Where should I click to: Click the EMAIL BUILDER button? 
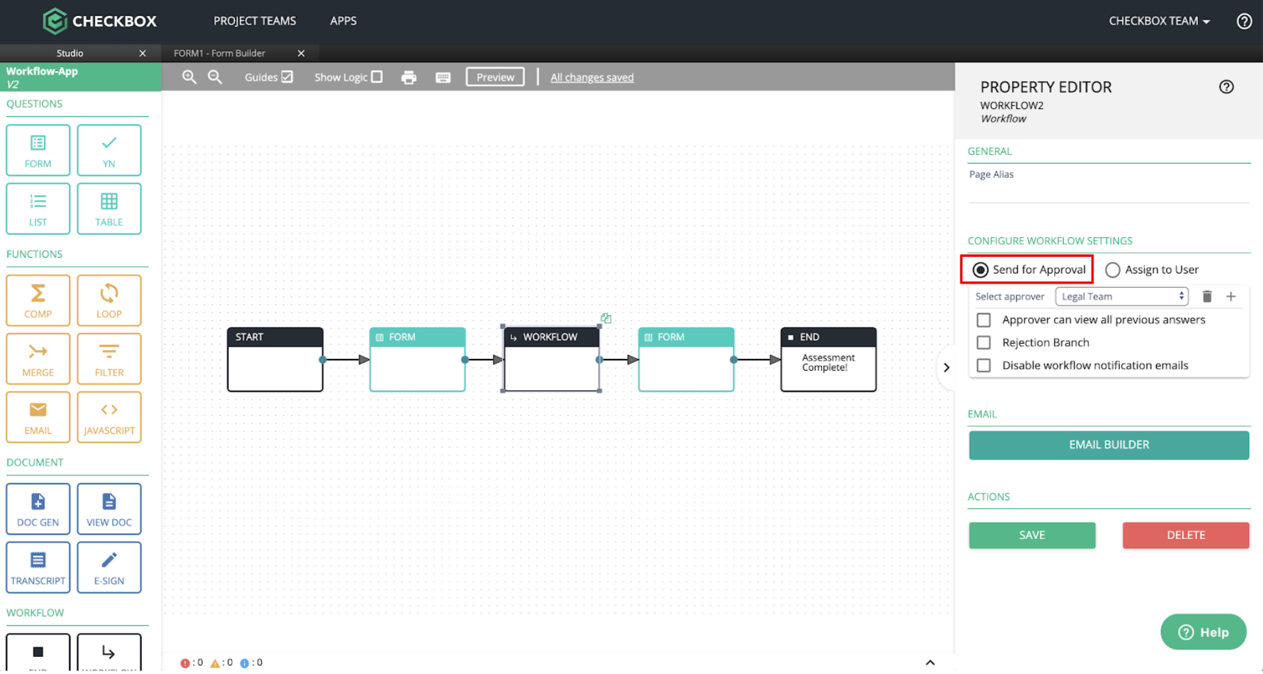pos(1109,445)
